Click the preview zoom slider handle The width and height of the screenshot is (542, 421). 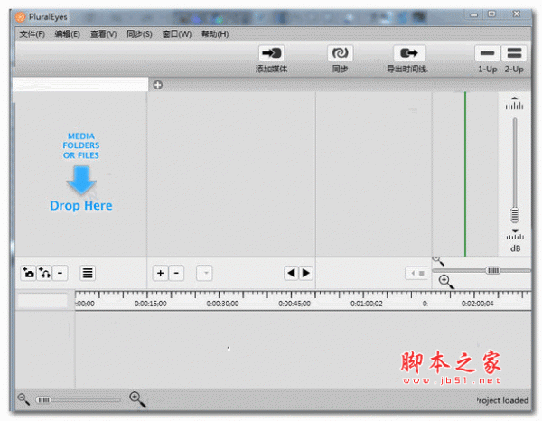(492, 270)
